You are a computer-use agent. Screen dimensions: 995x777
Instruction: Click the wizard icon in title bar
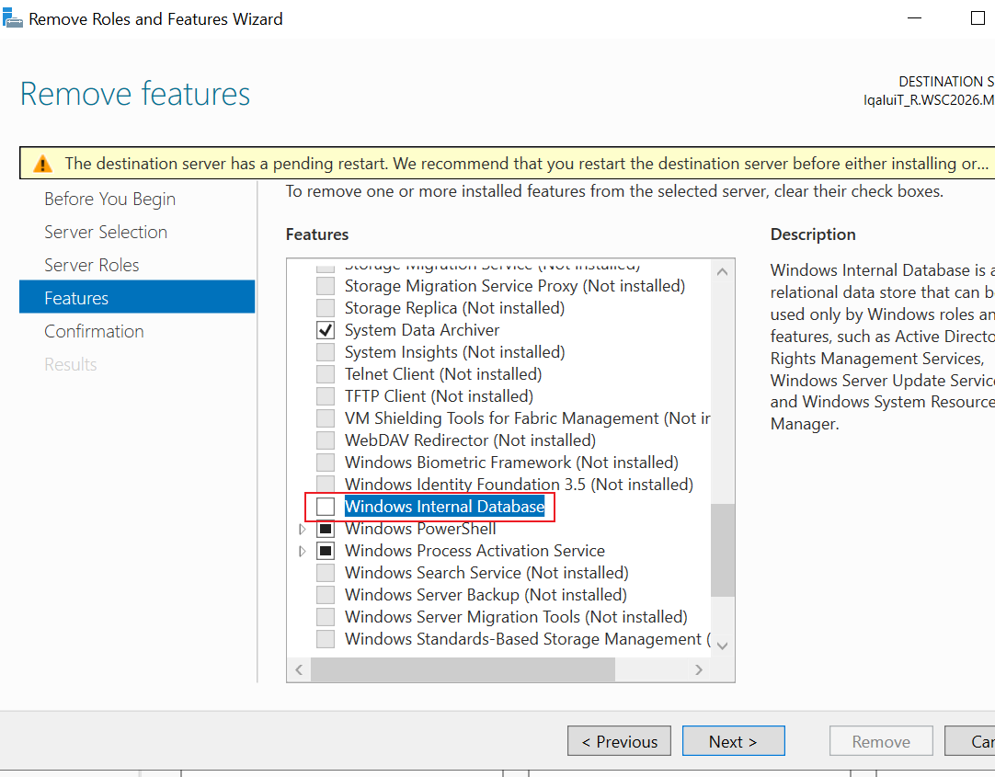tap(13, 18)
